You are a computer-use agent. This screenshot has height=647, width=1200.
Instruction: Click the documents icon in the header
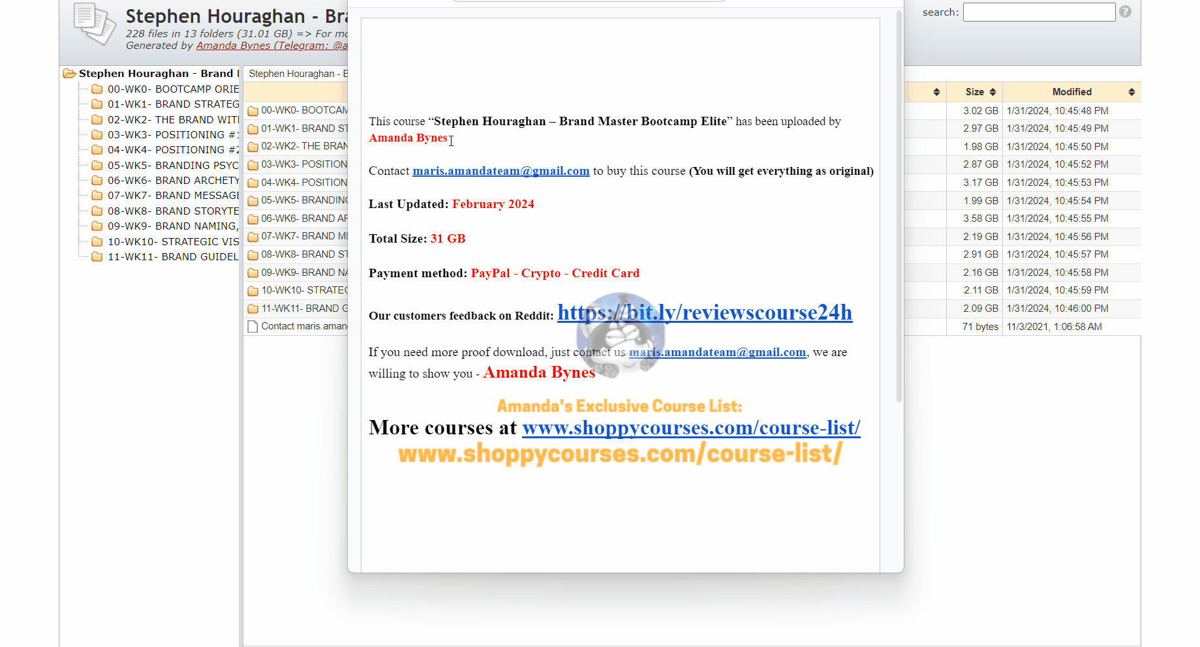[94, 24]
